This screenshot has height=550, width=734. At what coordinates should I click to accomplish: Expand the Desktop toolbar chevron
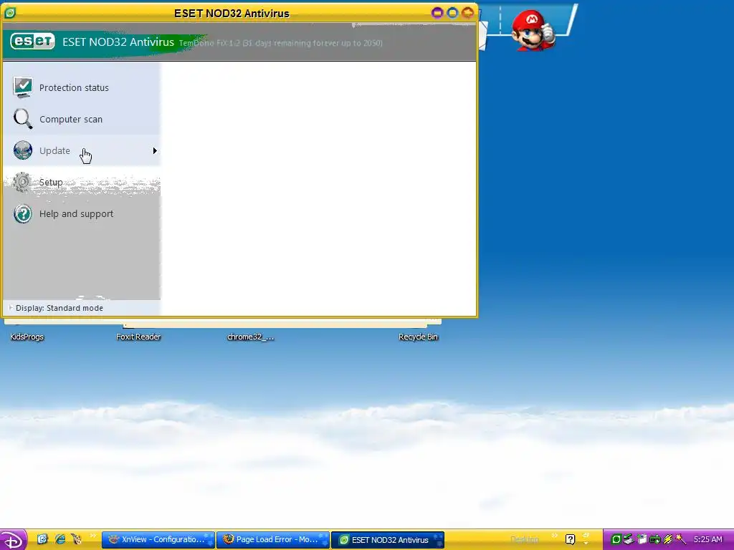pyautogui.click(x=554, y=536)
